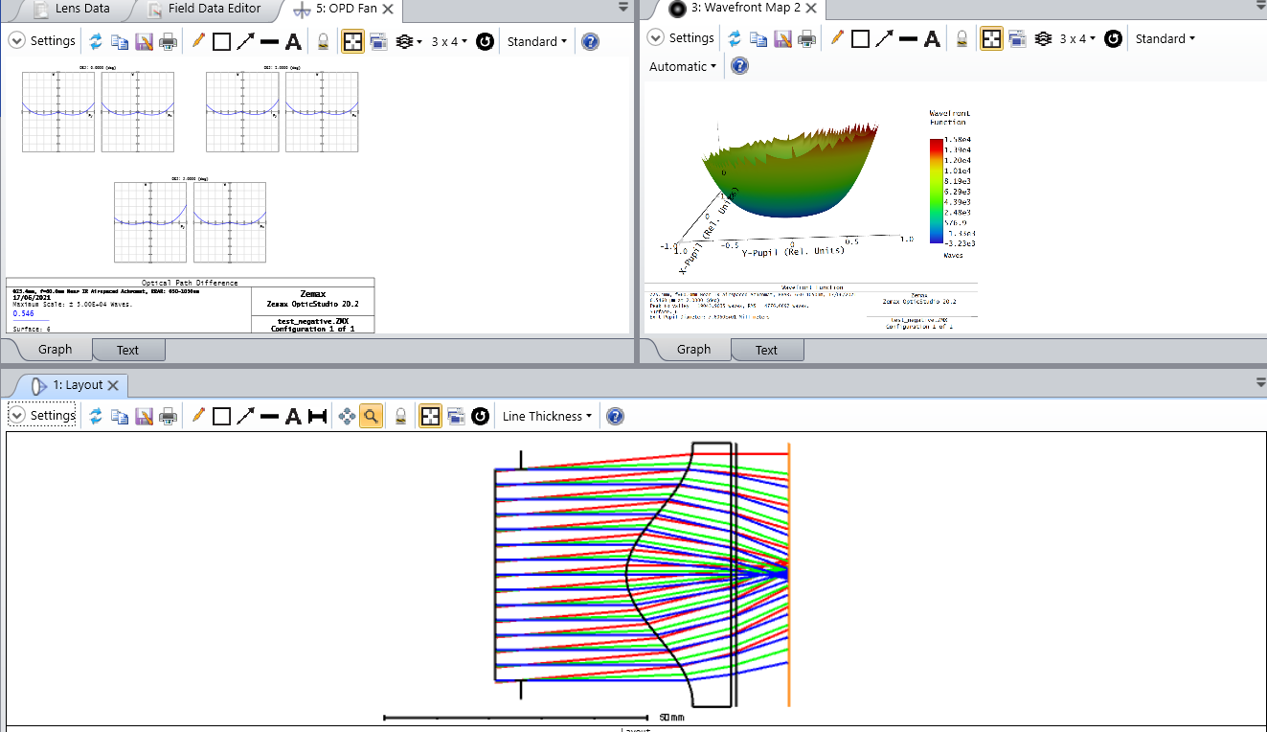This screenshot has height=732, width=1267.
Task: Refresh the Layout plot
Action: pyautogui.click(x=96, y=416)
